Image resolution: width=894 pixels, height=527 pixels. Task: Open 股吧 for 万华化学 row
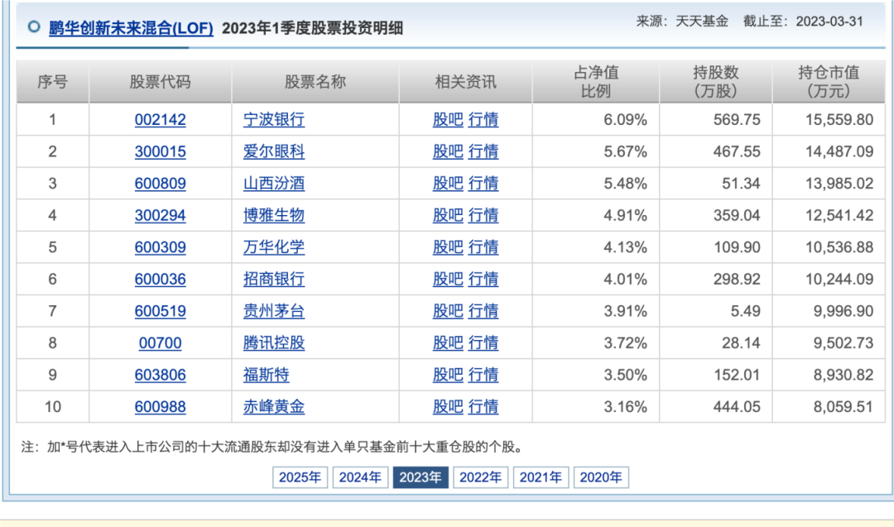(448, 247)
